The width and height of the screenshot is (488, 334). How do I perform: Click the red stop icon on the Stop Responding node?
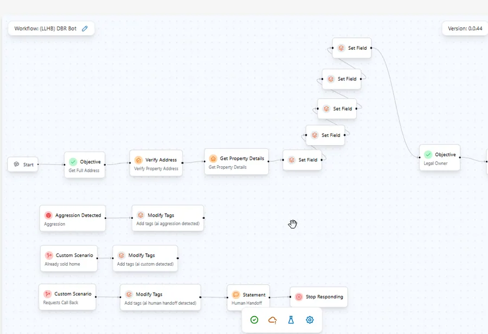coord(299,297)
